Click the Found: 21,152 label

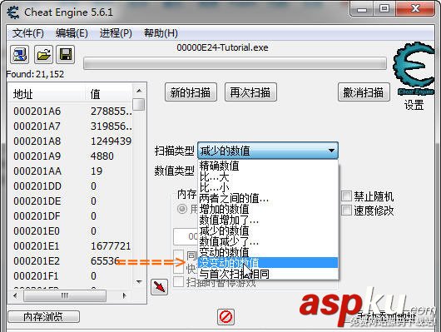coord(35,74)
